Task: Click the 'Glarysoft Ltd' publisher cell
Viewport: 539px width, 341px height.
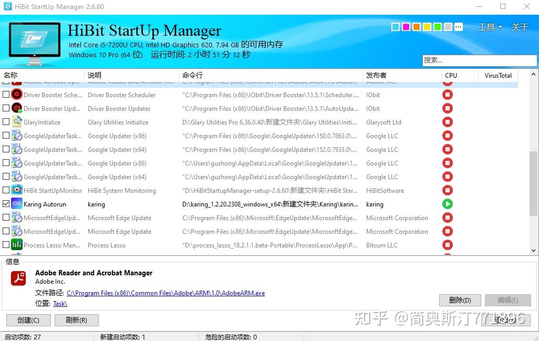Action: (383, 122)
